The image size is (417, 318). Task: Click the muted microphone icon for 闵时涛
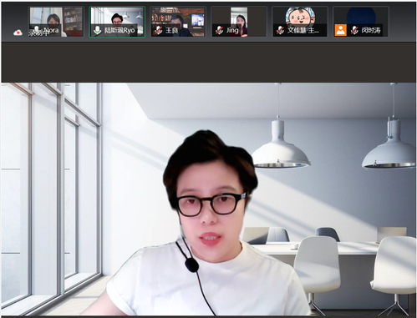pos(354,30)
